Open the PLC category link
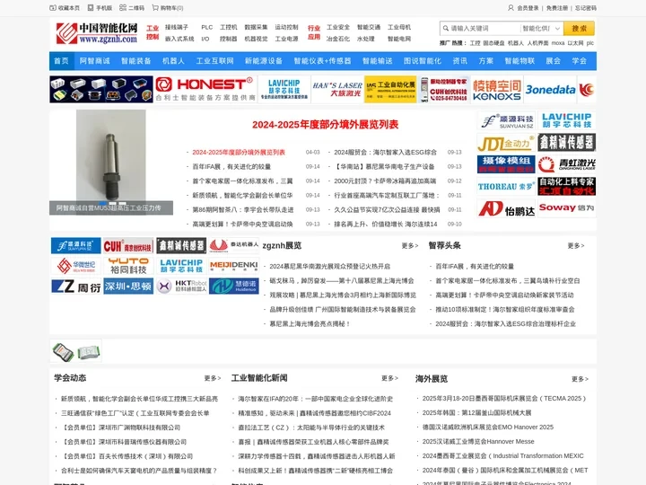This screenshot has height=485, width=646. point(207,27)
